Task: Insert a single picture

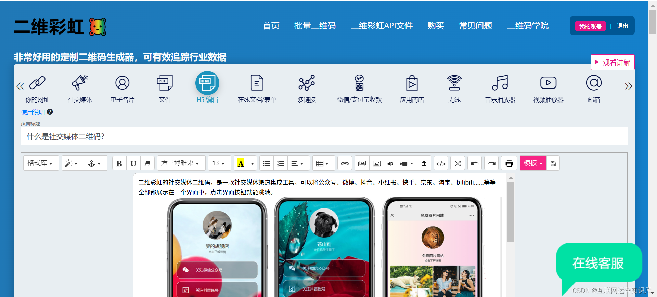Action: pyautogui.click(x=376, y=163)
